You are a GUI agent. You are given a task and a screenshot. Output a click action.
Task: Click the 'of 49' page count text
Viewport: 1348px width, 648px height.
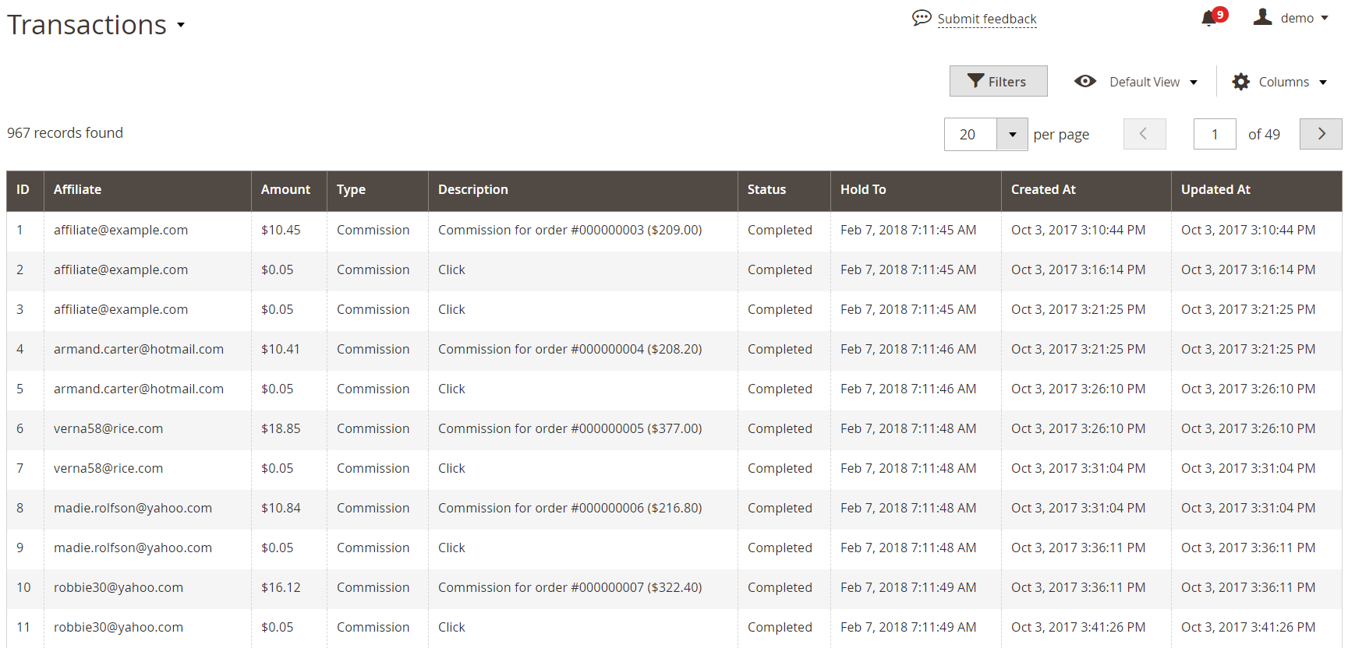point(1264,134)
